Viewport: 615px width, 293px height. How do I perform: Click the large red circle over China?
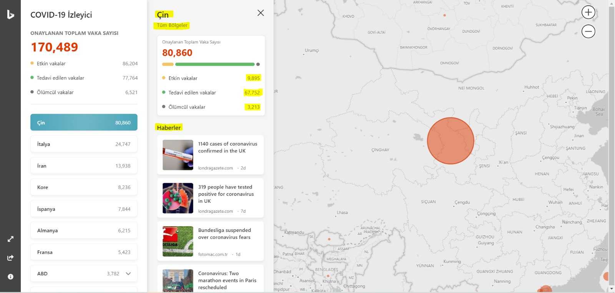click(x=450, y=141)
